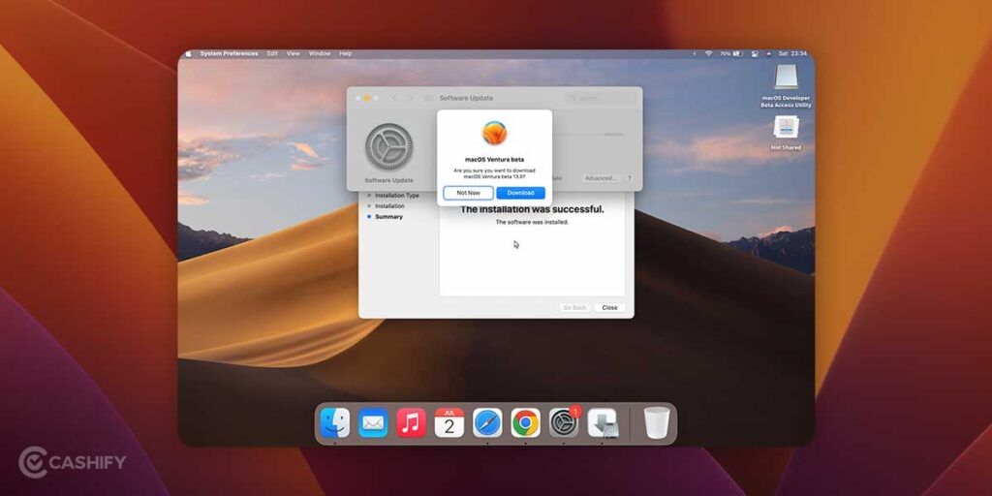The height and width of the screenshot is (496, 992).
Task: Click the Not Now button
Action: [468, 193]
